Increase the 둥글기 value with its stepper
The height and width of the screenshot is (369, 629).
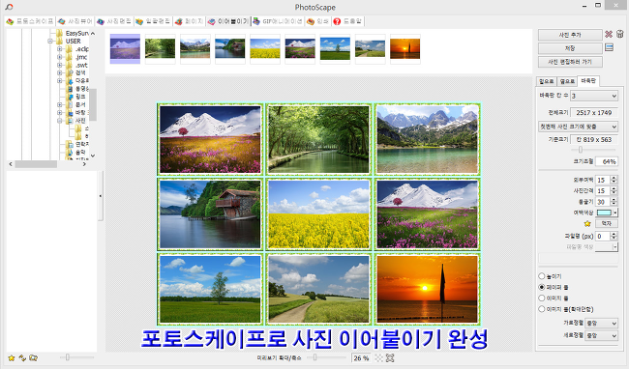614,199
